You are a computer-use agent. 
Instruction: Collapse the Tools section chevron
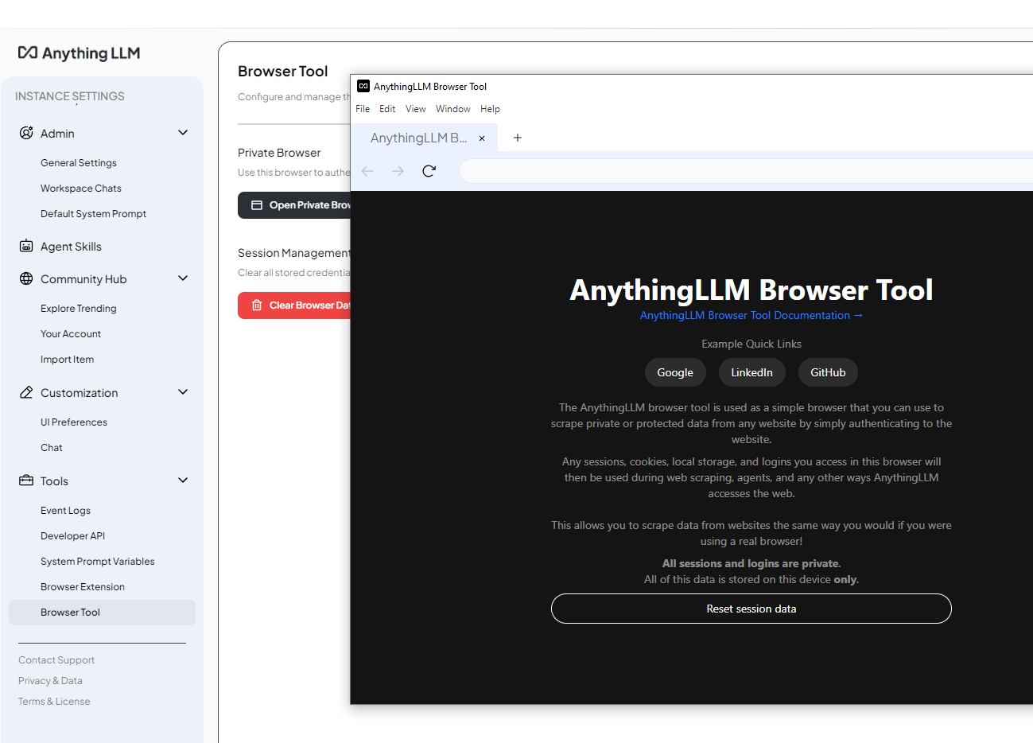pyautogui.click(x=183, y=480)
